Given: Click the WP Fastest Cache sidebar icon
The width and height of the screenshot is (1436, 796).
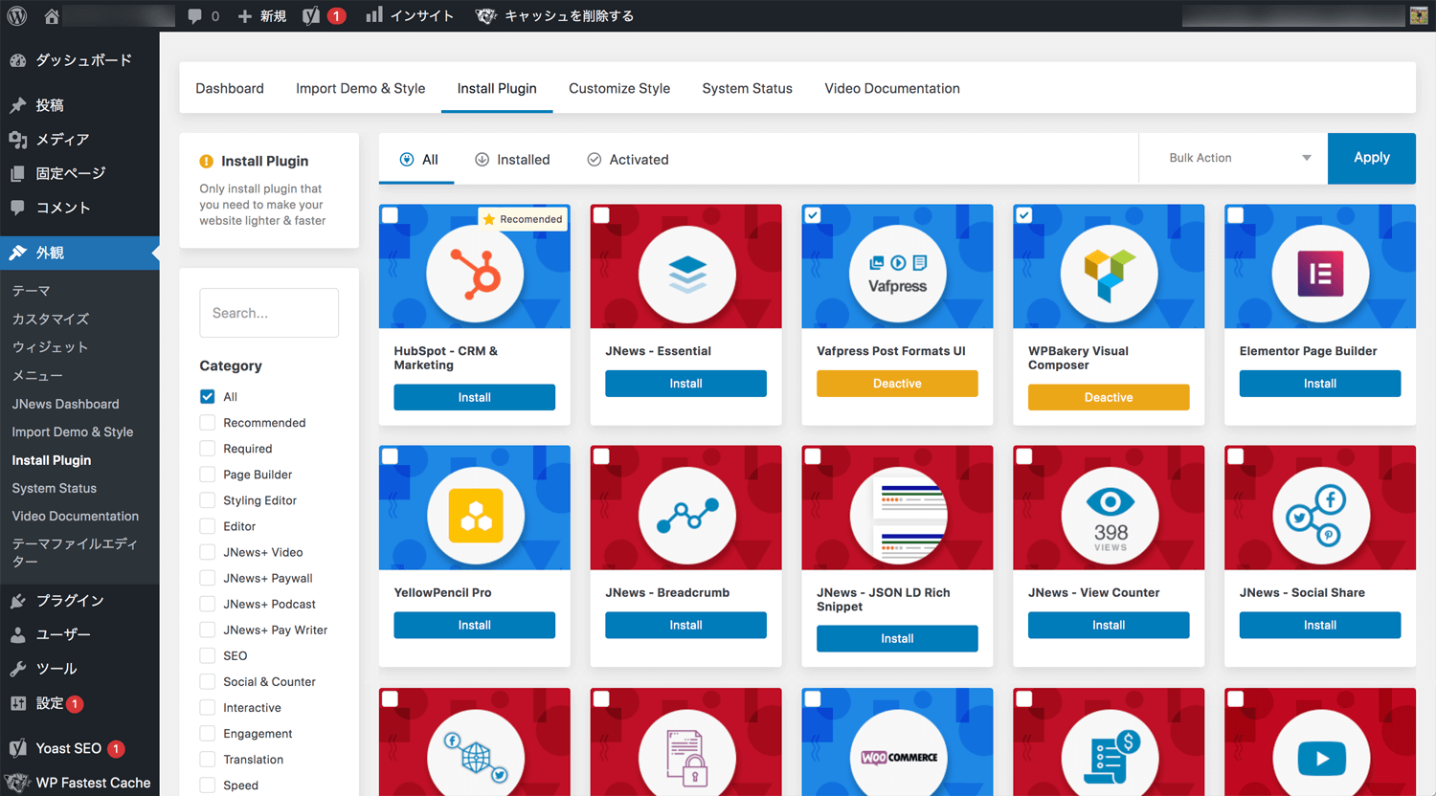Looking at the screenshot, I should tap(18, 783).
